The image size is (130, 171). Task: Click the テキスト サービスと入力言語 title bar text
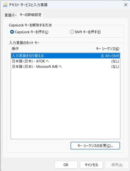[x=28, y=5]
